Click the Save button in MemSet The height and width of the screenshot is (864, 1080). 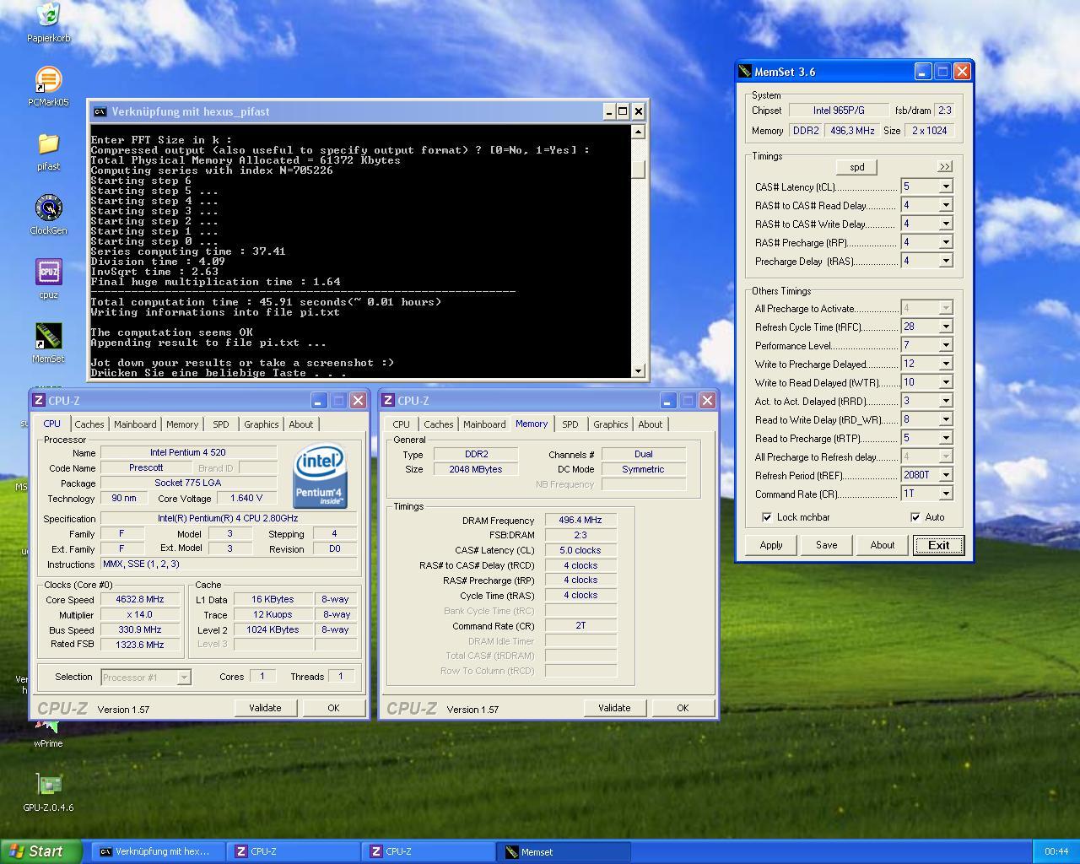pyautogui.click(x=827, y=545)
